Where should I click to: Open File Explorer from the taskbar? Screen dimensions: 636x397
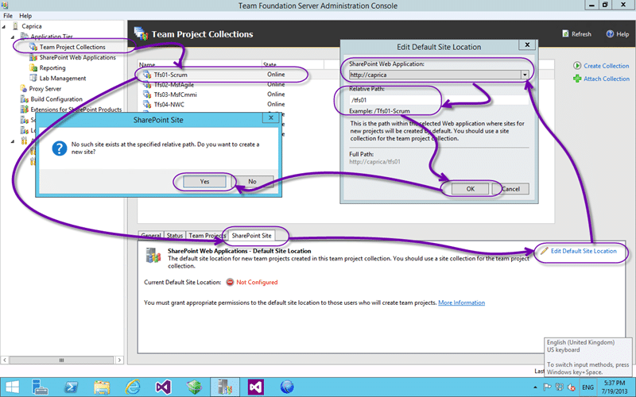[x=102, y=387]
